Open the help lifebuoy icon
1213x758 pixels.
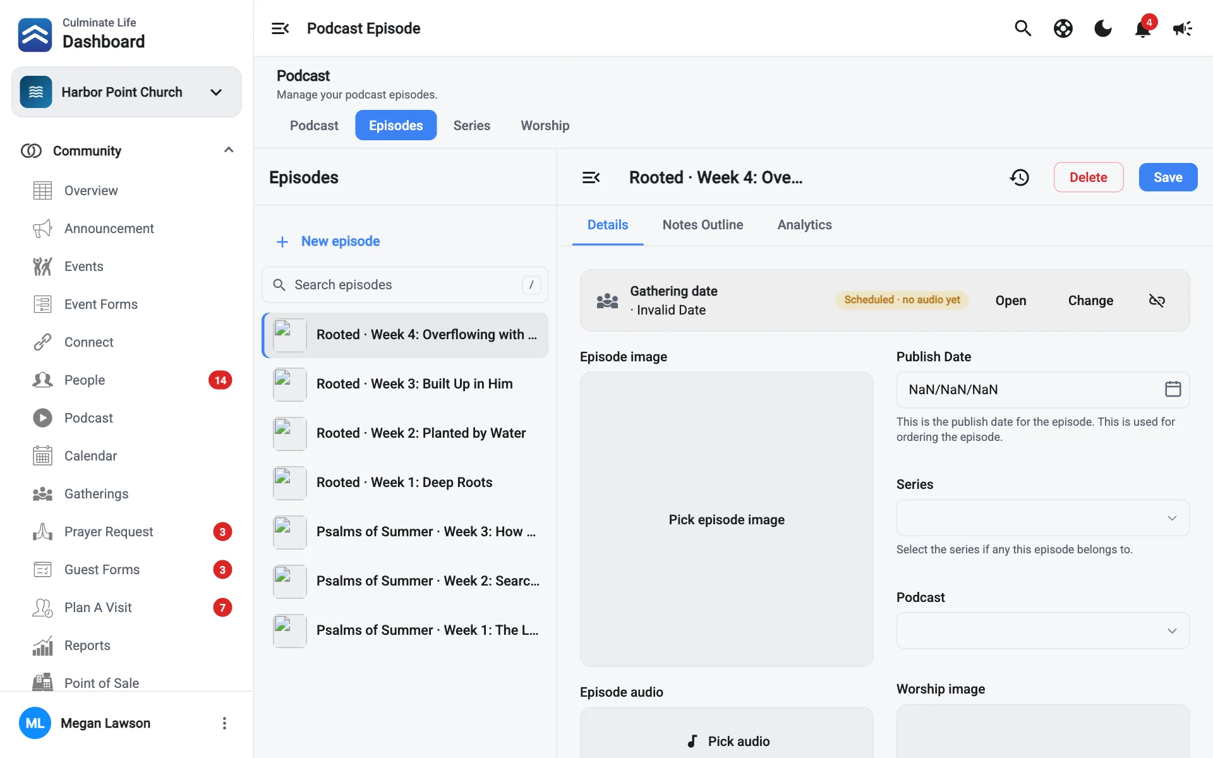point(1063,28)
